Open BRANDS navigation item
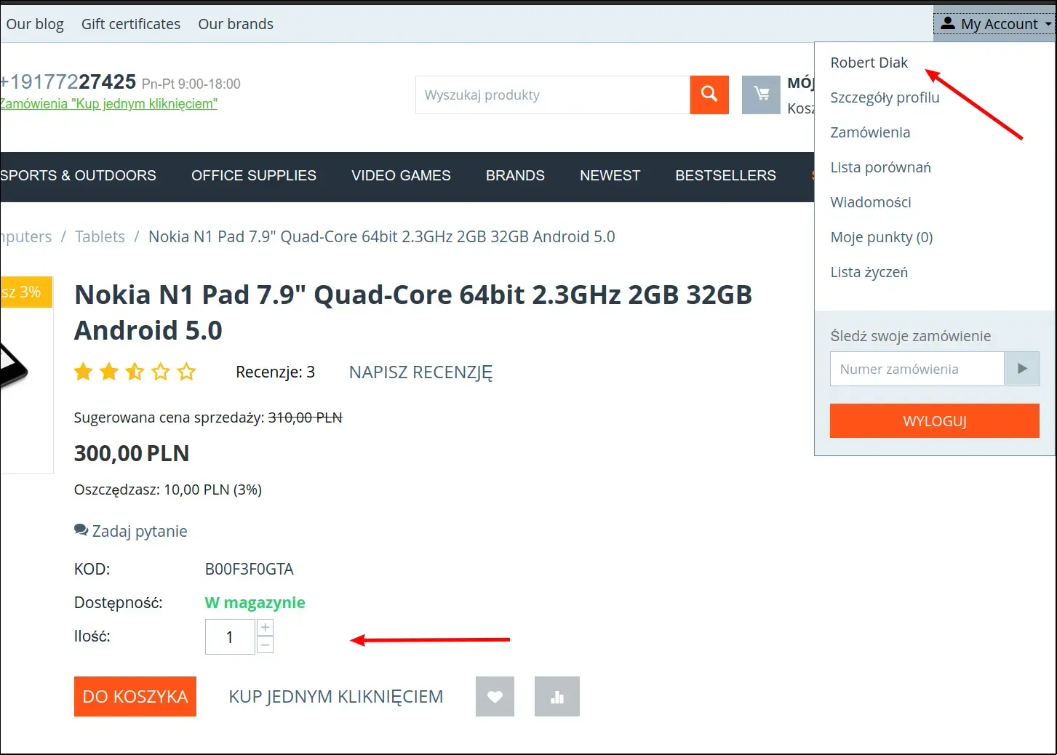1057x755 pixels. click(515, 175)
